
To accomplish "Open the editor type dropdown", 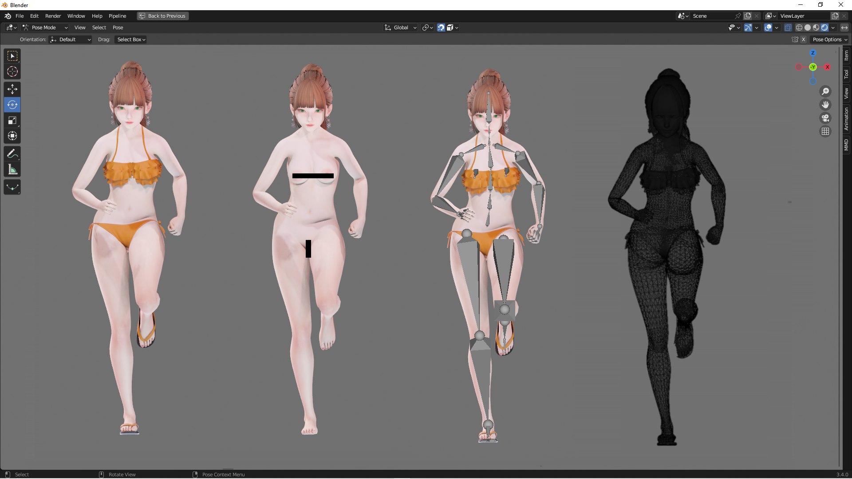I will coord(12,27).
